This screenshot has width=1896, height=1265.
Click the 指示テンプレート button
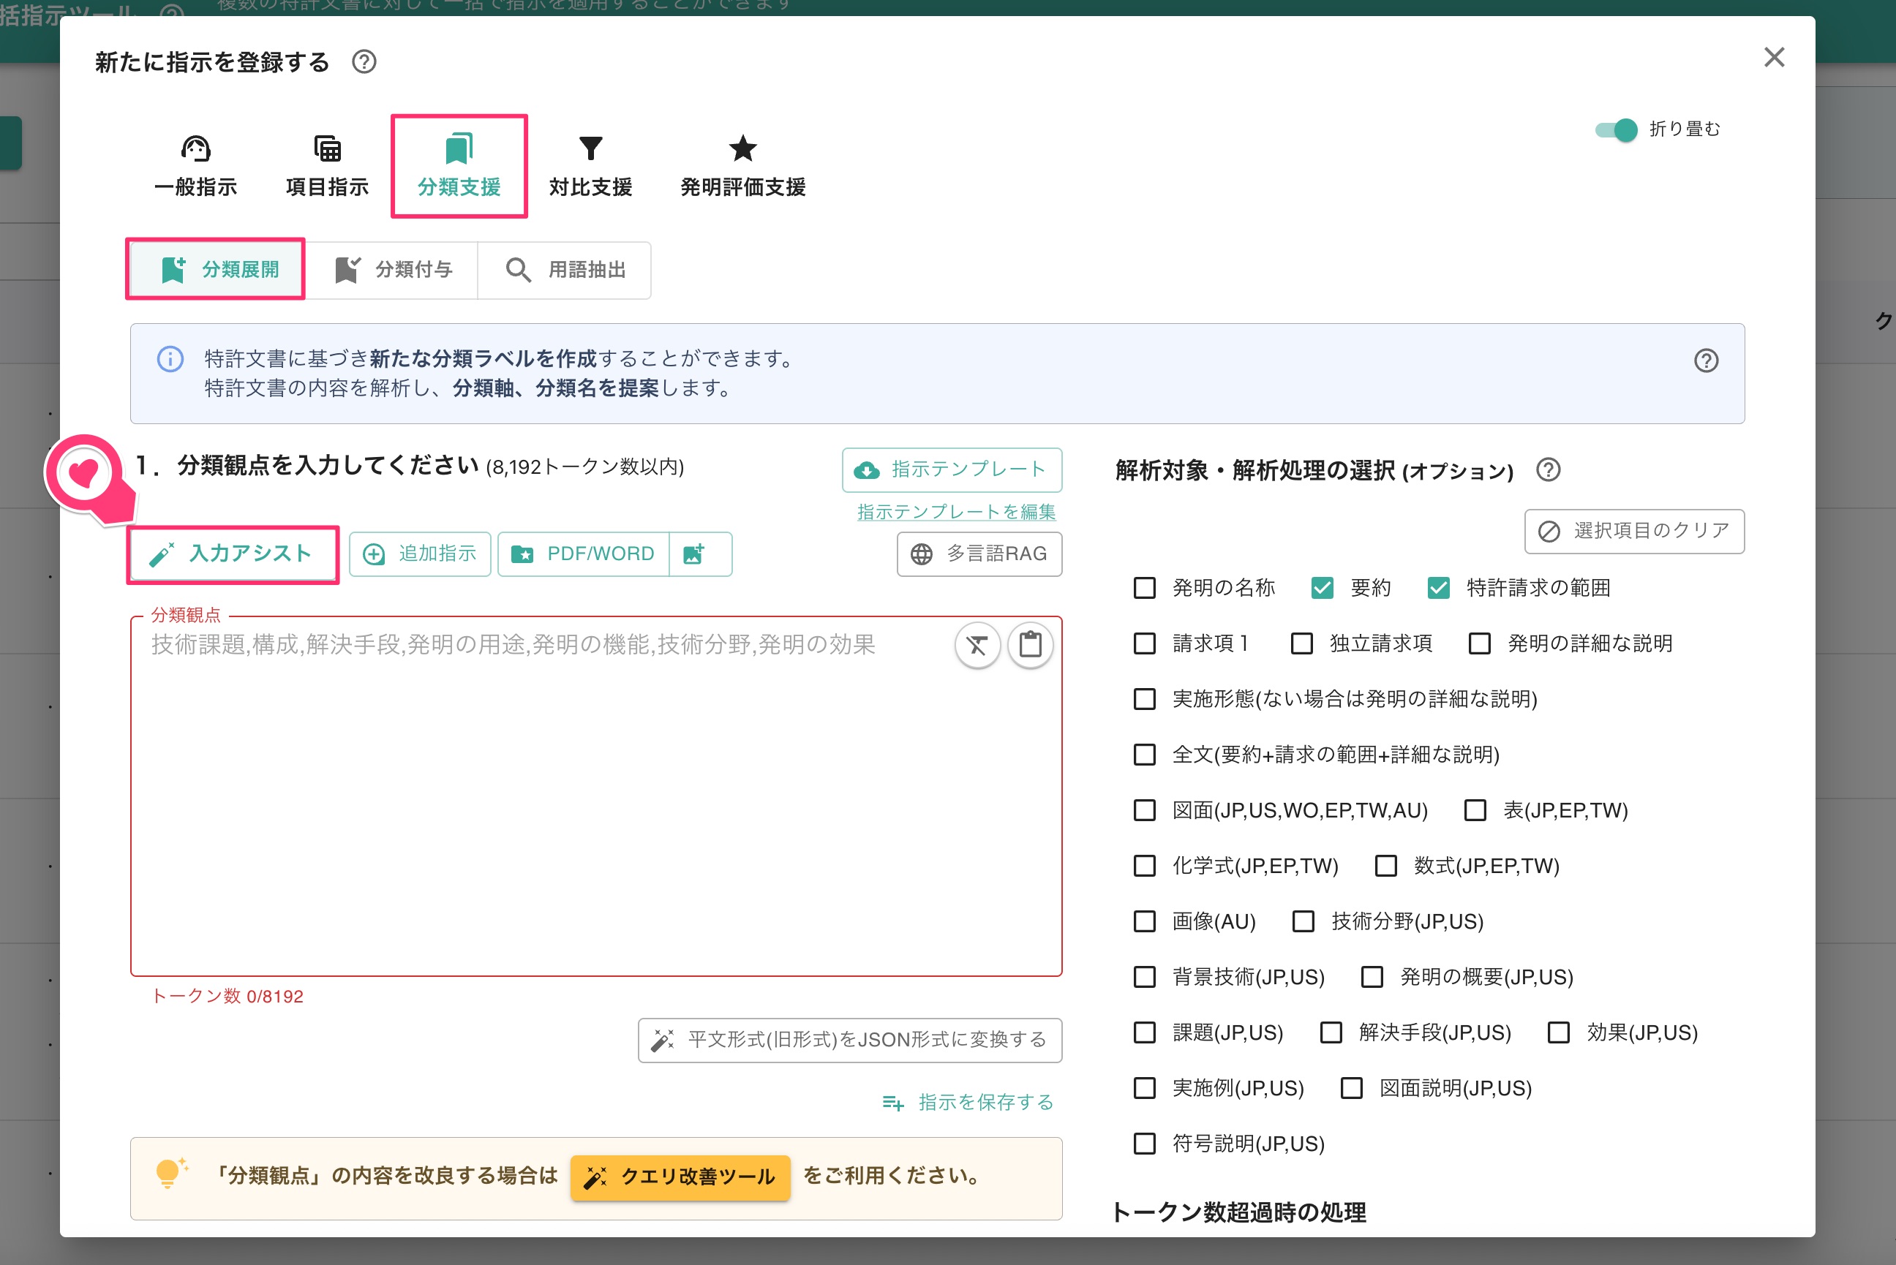coord(952,469)
